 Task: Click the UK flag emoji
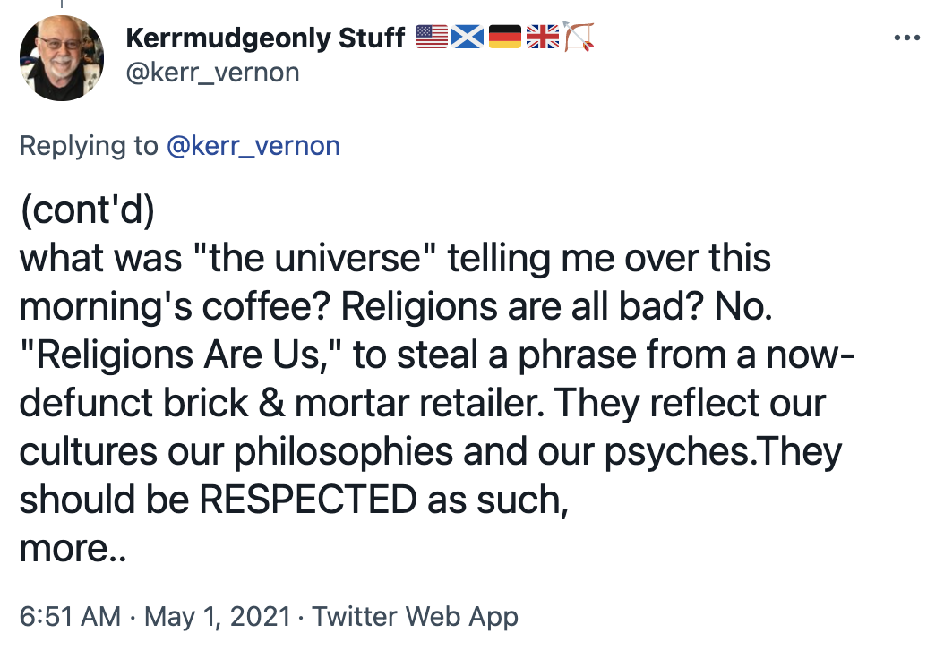pyautogui.click(x=542, y=38)
